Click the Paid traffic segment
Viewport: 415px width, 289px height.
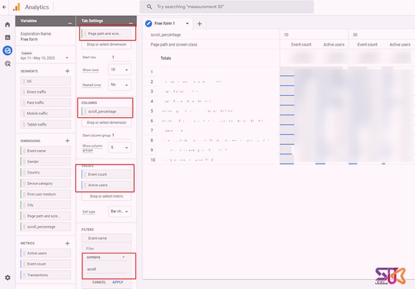click(x=46, y=102)
